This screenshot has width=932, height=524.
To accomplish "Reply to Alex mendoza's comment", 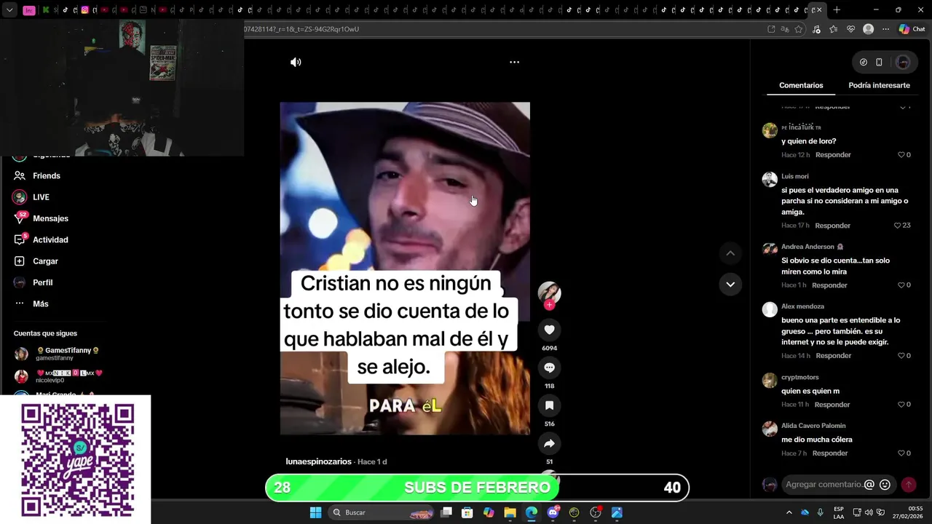I will pyautogui.click(x=833, y=356).
